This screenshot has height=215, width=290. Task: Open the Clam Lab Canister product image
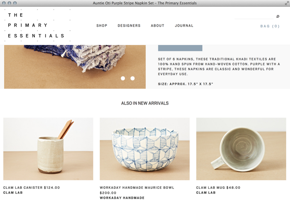(48, 149)
